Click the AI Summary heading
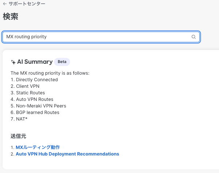Image resolution: width=219 pixels, height=173 pixels. (x=34, y=62)
